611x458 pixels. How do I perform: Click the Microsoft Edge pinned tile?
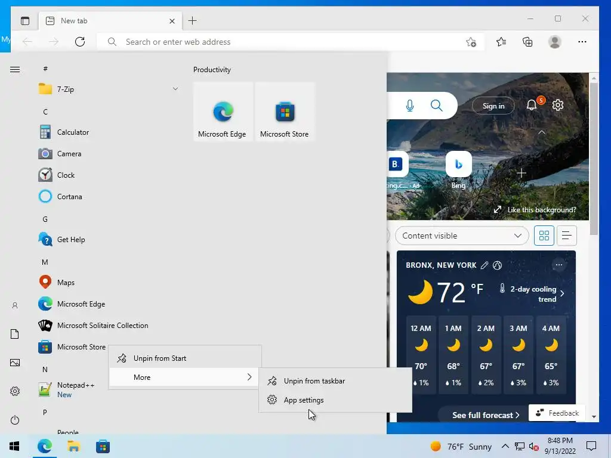pyautogui.click(x=223, y=112)
